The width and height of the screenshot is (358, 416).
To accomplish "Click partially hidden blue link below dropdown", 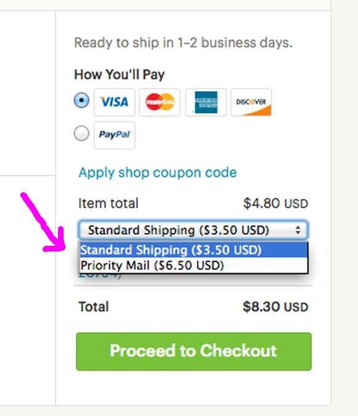I will tap(100, 275).
